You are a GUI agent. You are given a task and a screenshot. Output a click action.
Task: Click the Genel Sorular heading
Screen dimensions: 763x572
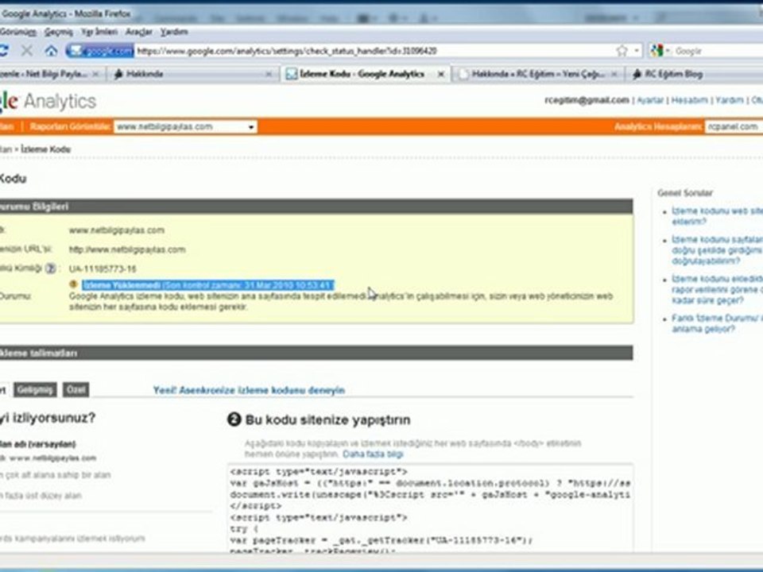tap(685, 193)
